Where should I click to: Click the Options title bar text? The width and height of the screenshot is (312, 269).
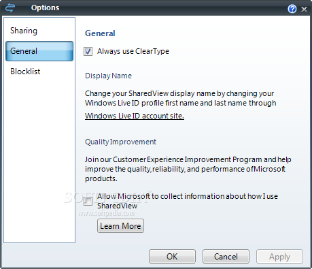tap(45, 7)
